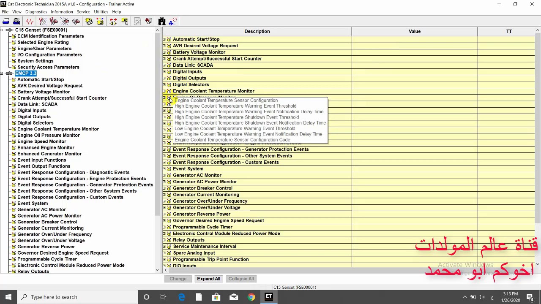Expand Data Link: SCADA in right list
This screenshot has height=304, width=541.
pyautogui.click(x=164, y=65)
